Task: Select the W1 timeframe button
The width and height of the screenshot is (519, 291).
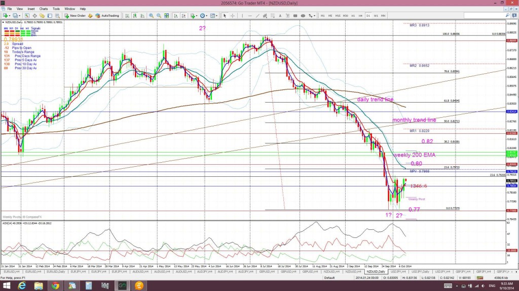Action: [x=376, y=16]
